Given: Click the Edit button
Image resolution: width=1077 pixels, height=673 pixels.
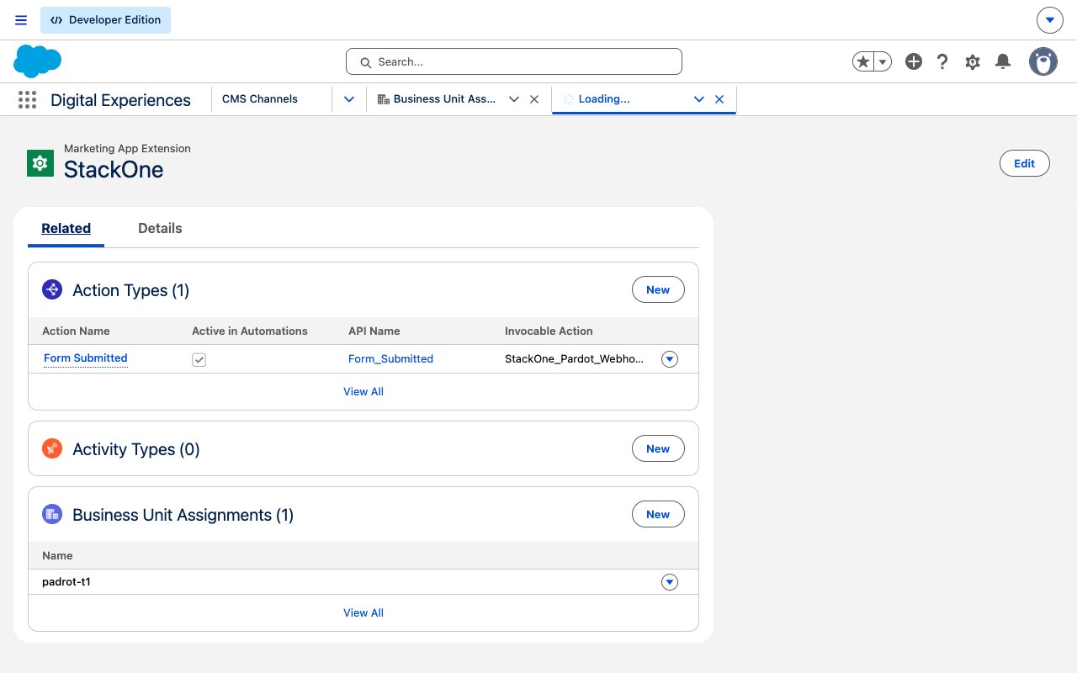Looking at the screenshot, I should point(1024,163).
